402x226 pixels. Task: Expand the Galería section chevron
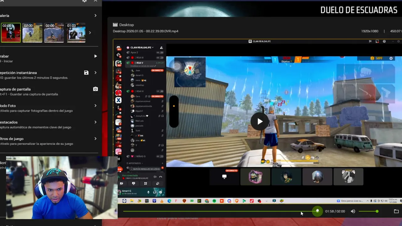click(x=95, y=15)
